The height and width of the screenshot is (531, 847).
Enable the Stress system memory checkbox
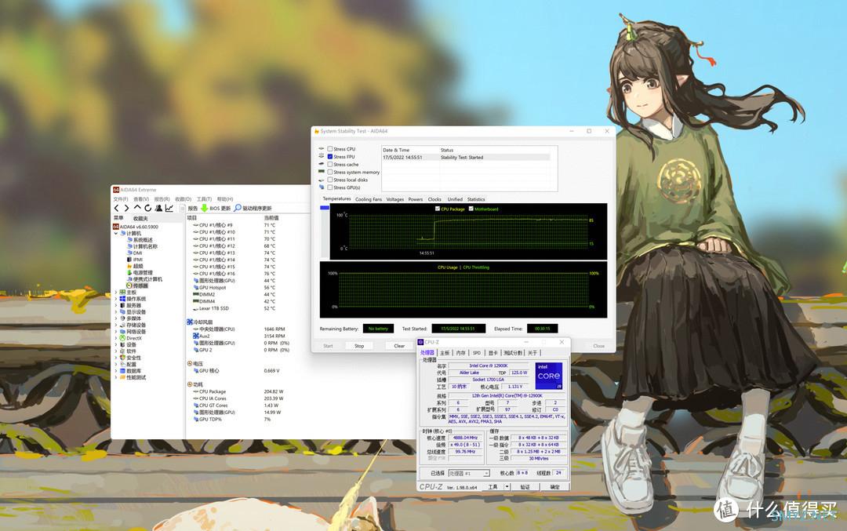tap(330, 173)
